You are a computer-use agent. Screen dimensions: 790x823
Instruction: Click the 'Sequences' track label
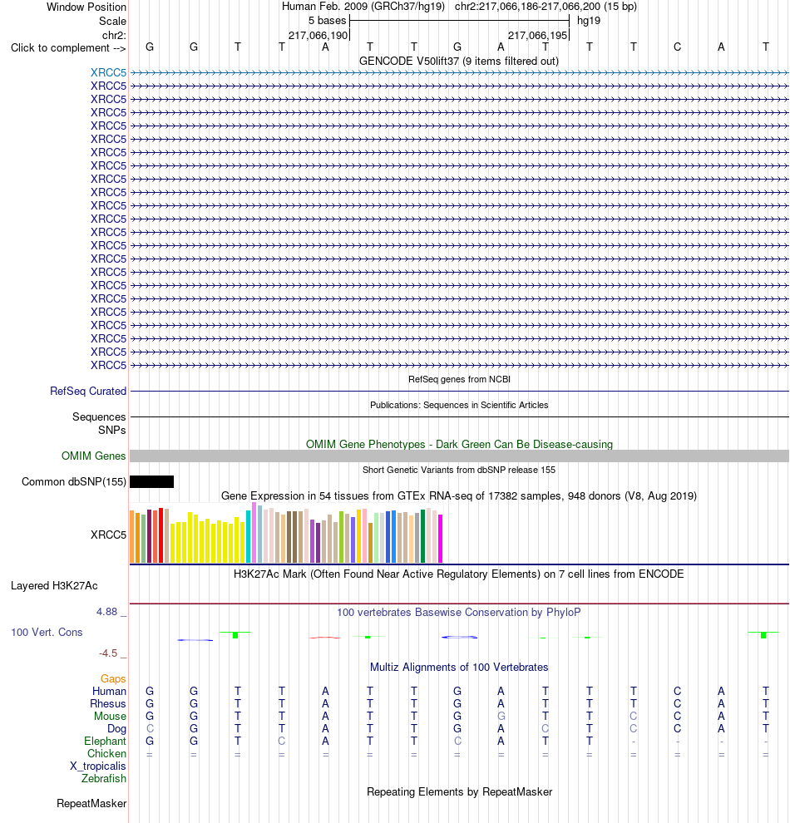point(99,416)
